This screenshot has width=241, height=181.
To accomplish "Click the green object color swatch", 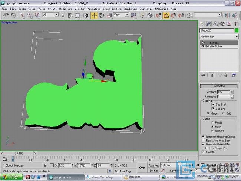I will pos(237,30).
